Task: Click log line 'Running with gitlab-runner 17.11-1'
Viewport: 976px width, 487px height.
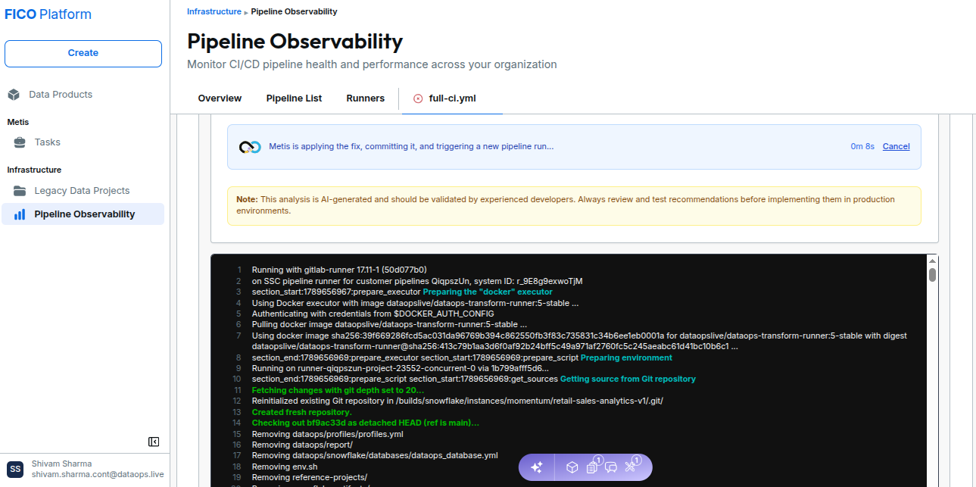Action: tap(339, 270)
